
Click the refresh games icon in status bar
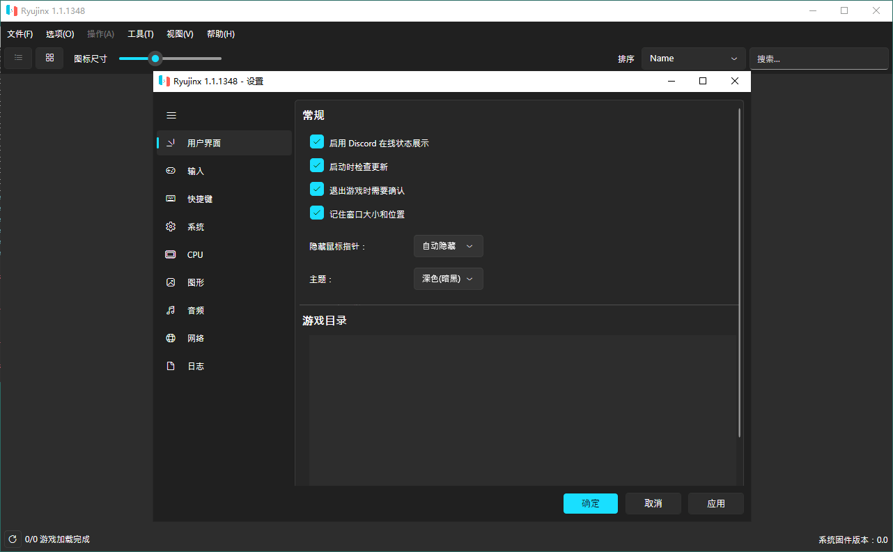point(13,539)
